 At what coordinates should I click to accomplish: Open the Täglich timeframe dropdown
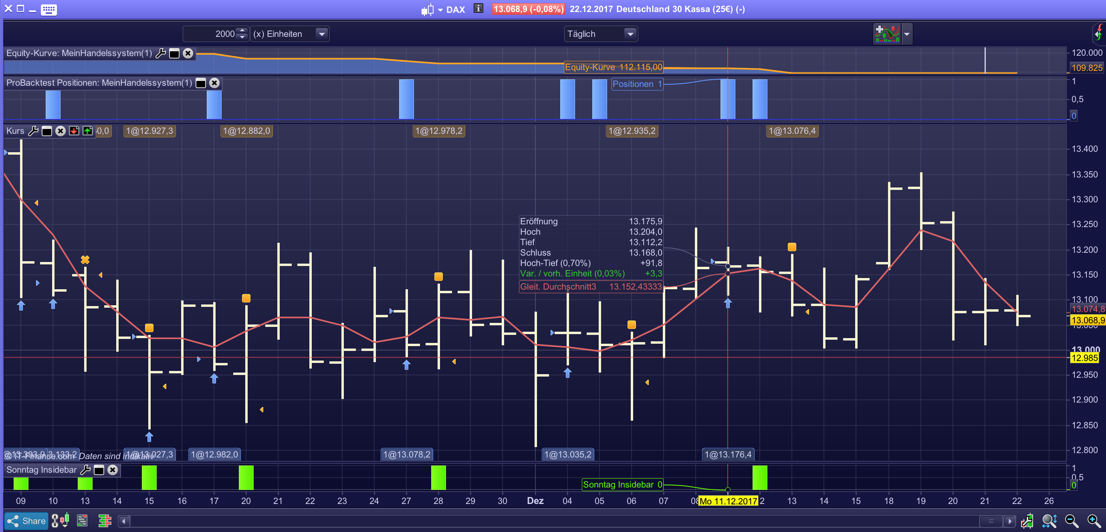(630, 34)
